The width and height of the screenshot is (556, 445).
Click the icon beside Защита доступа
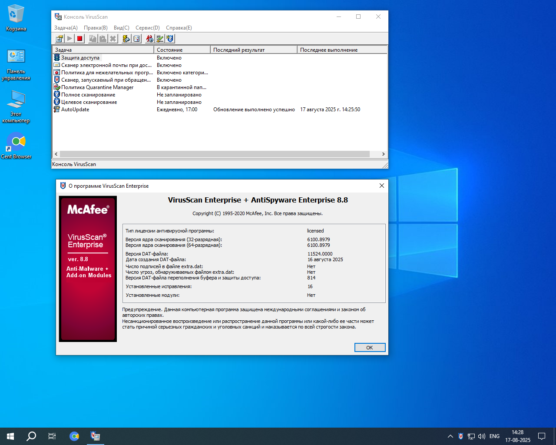(57, 57)
